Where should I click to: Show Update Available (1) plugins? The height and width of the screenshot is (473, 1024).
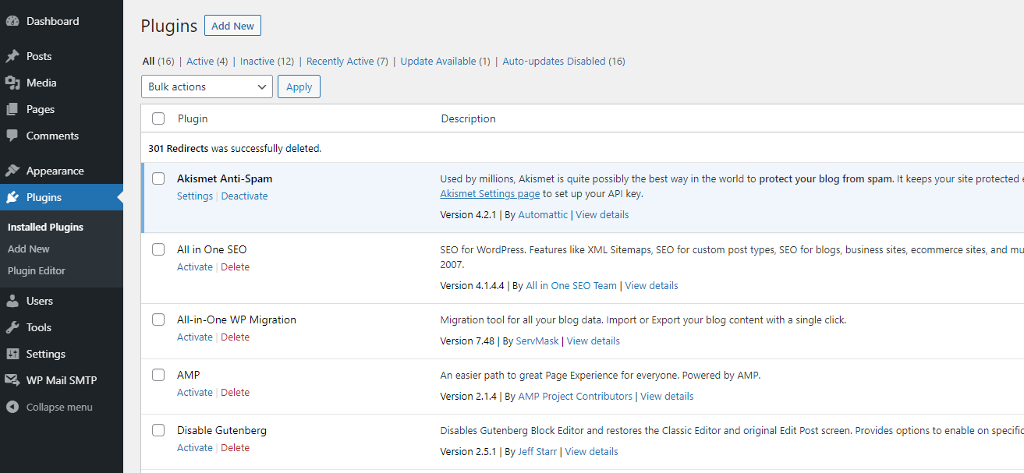coord(445,61)
